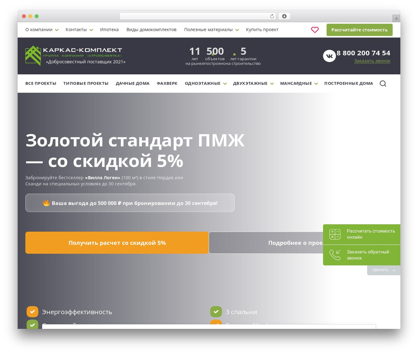This screenshot has height=354, width=418.
Task: Click browser reload icon in address bar
Action: [x=272, y=16]
